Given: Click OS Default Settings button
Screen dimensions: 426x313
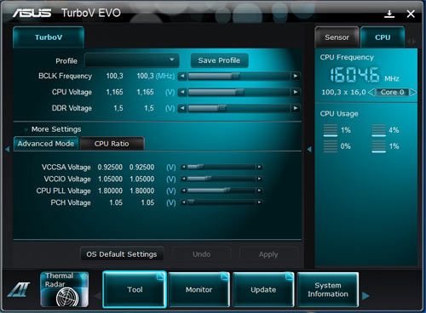Looking at the screenshot, I should coord(122,254).
